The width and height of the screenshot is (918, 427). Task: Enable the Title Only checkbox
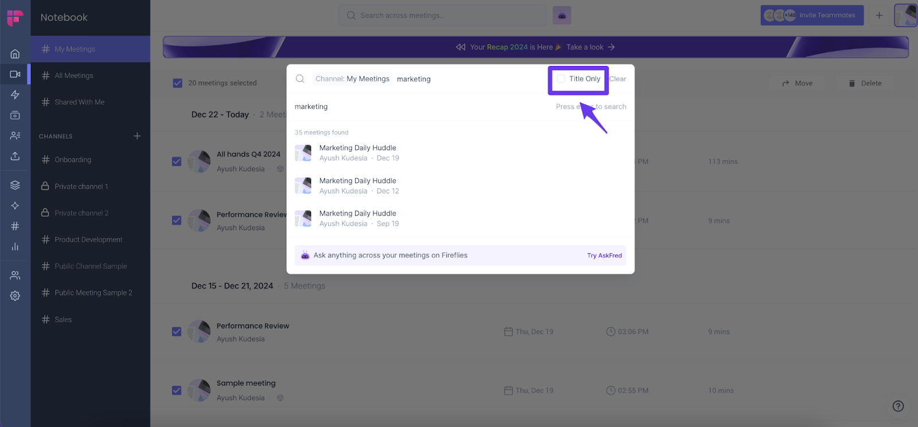561,79
